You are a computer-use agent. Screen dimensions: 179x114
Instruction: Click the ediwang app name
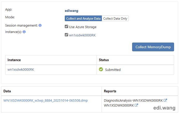(x=71, y=11)
